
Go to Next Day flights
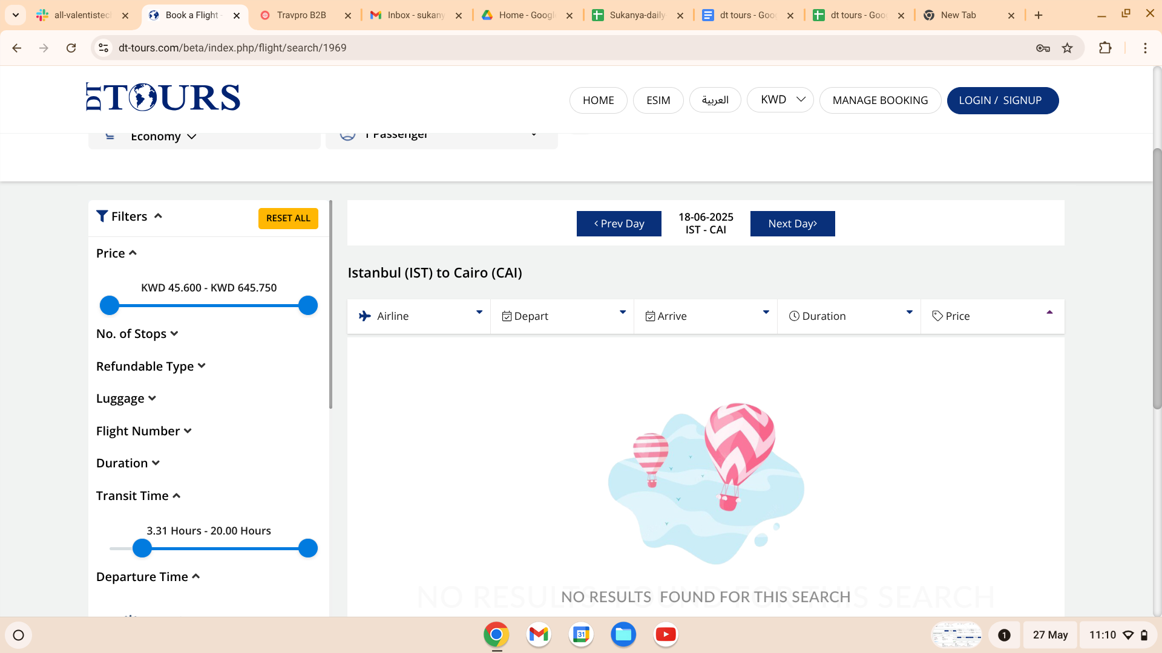tap(792, 224)
